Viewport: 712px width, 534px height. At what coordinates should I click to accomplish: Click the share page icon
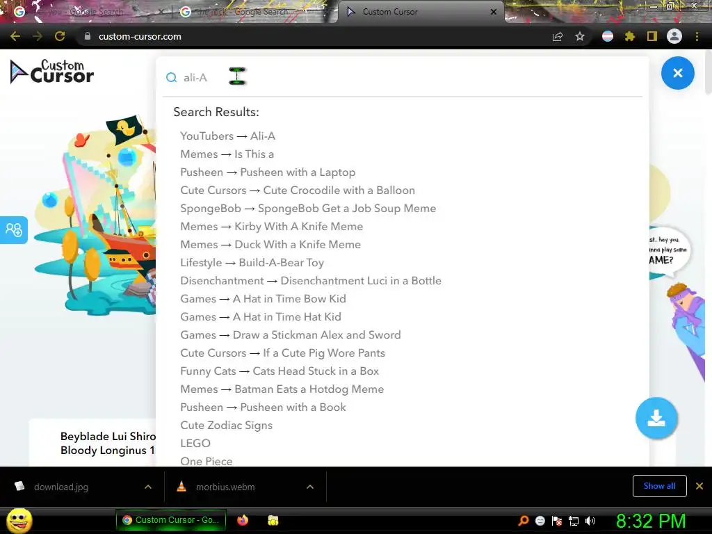[x=558, y=36]
